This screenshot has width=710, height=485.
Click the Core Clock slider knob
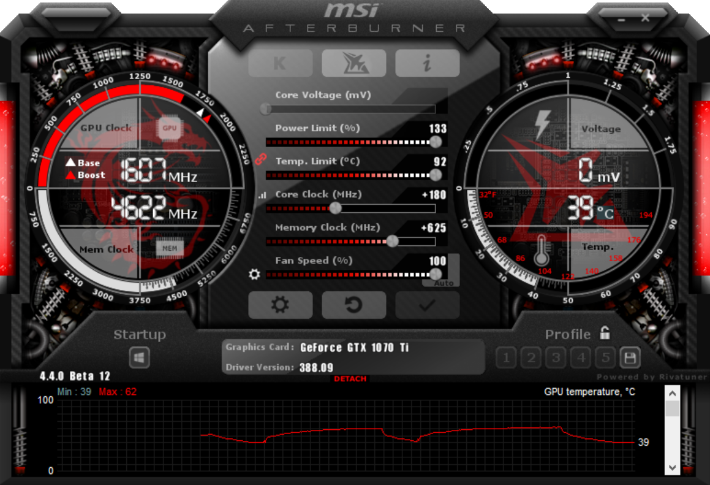[335, 208]
